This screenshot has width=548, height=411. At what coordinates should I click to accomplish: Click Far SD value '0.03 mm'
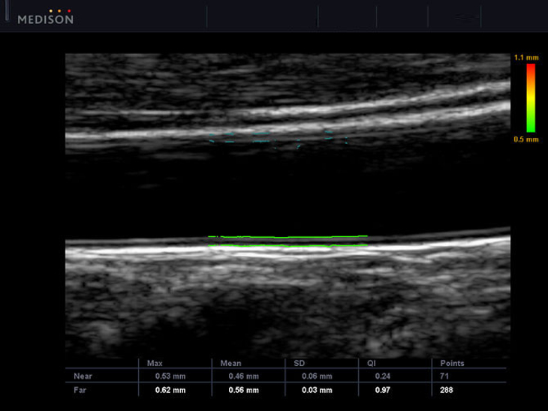(317, 390)
